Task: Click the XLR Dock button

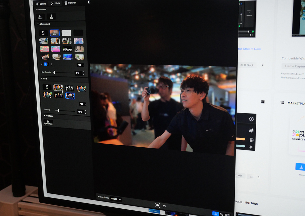Action: click(x=247, y=65)
